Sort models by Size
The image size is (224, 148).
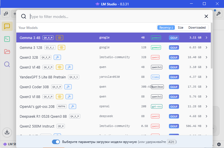[180, 28]
